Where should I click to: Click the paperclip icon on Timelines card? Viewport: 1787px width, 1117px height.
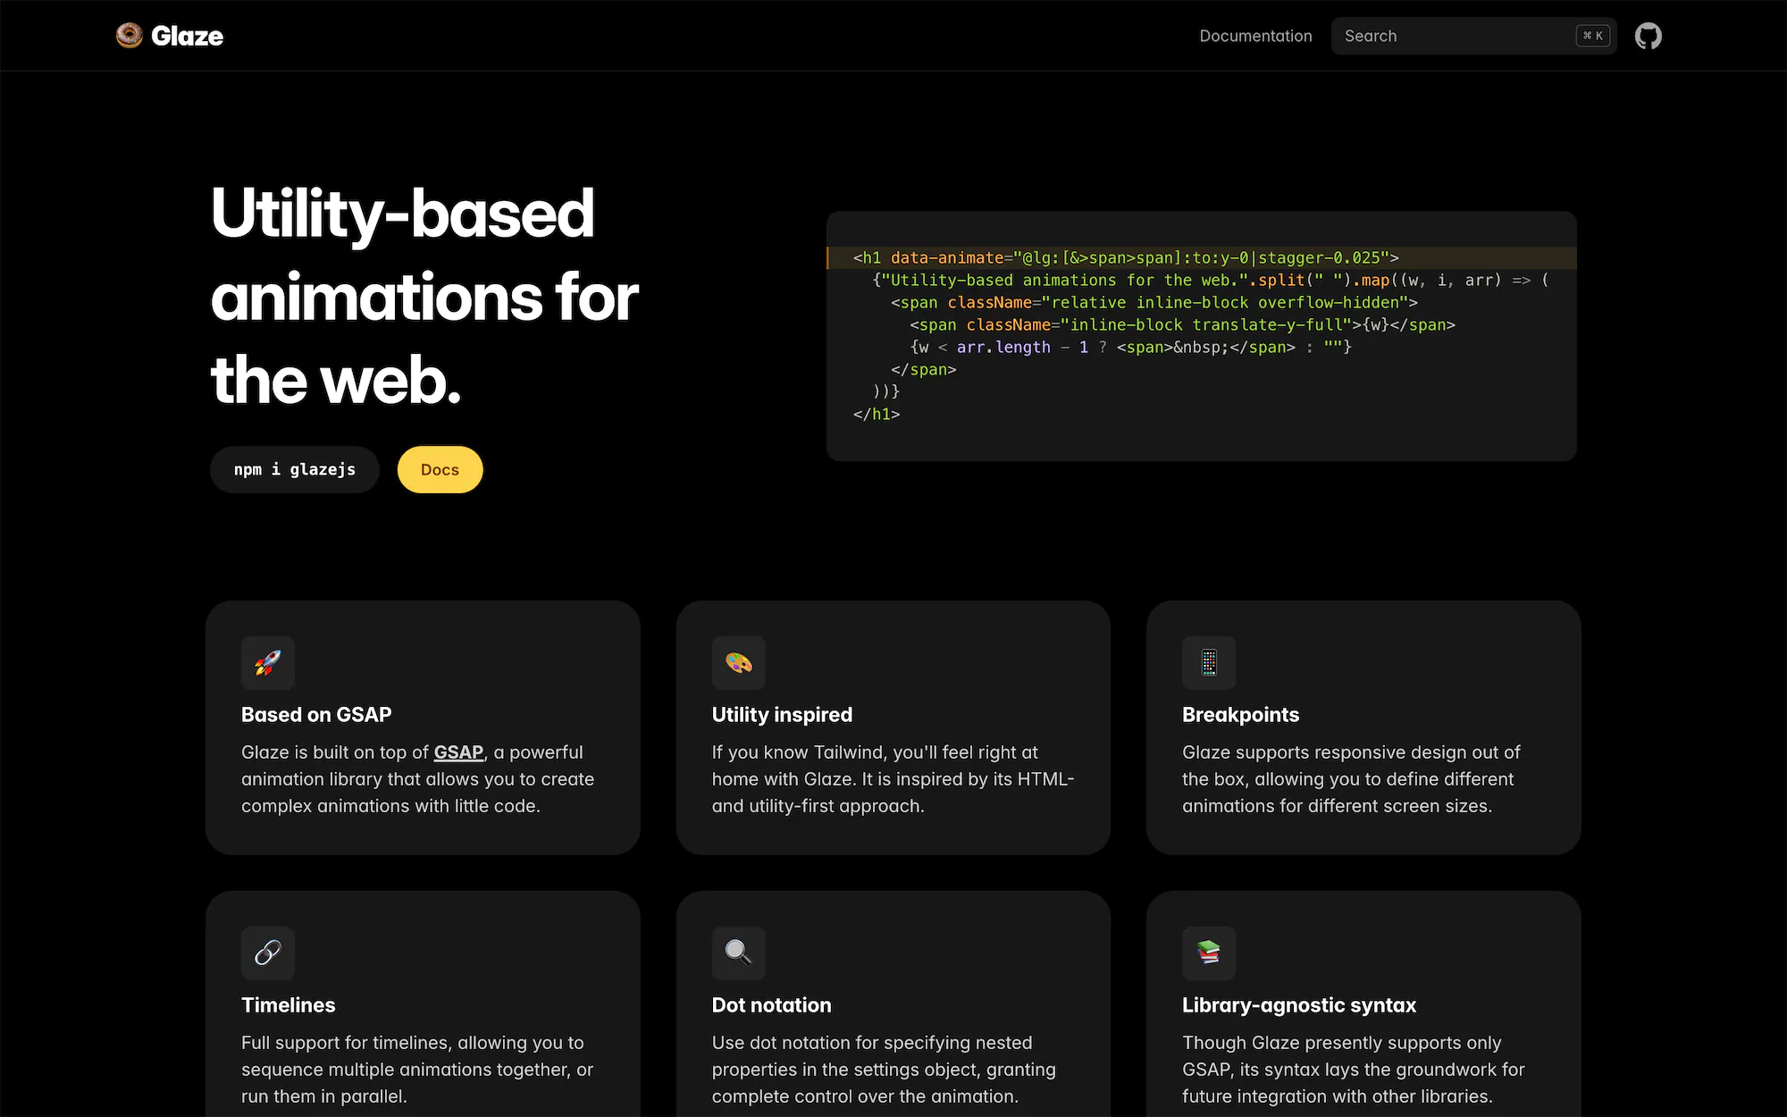point(267,953)
